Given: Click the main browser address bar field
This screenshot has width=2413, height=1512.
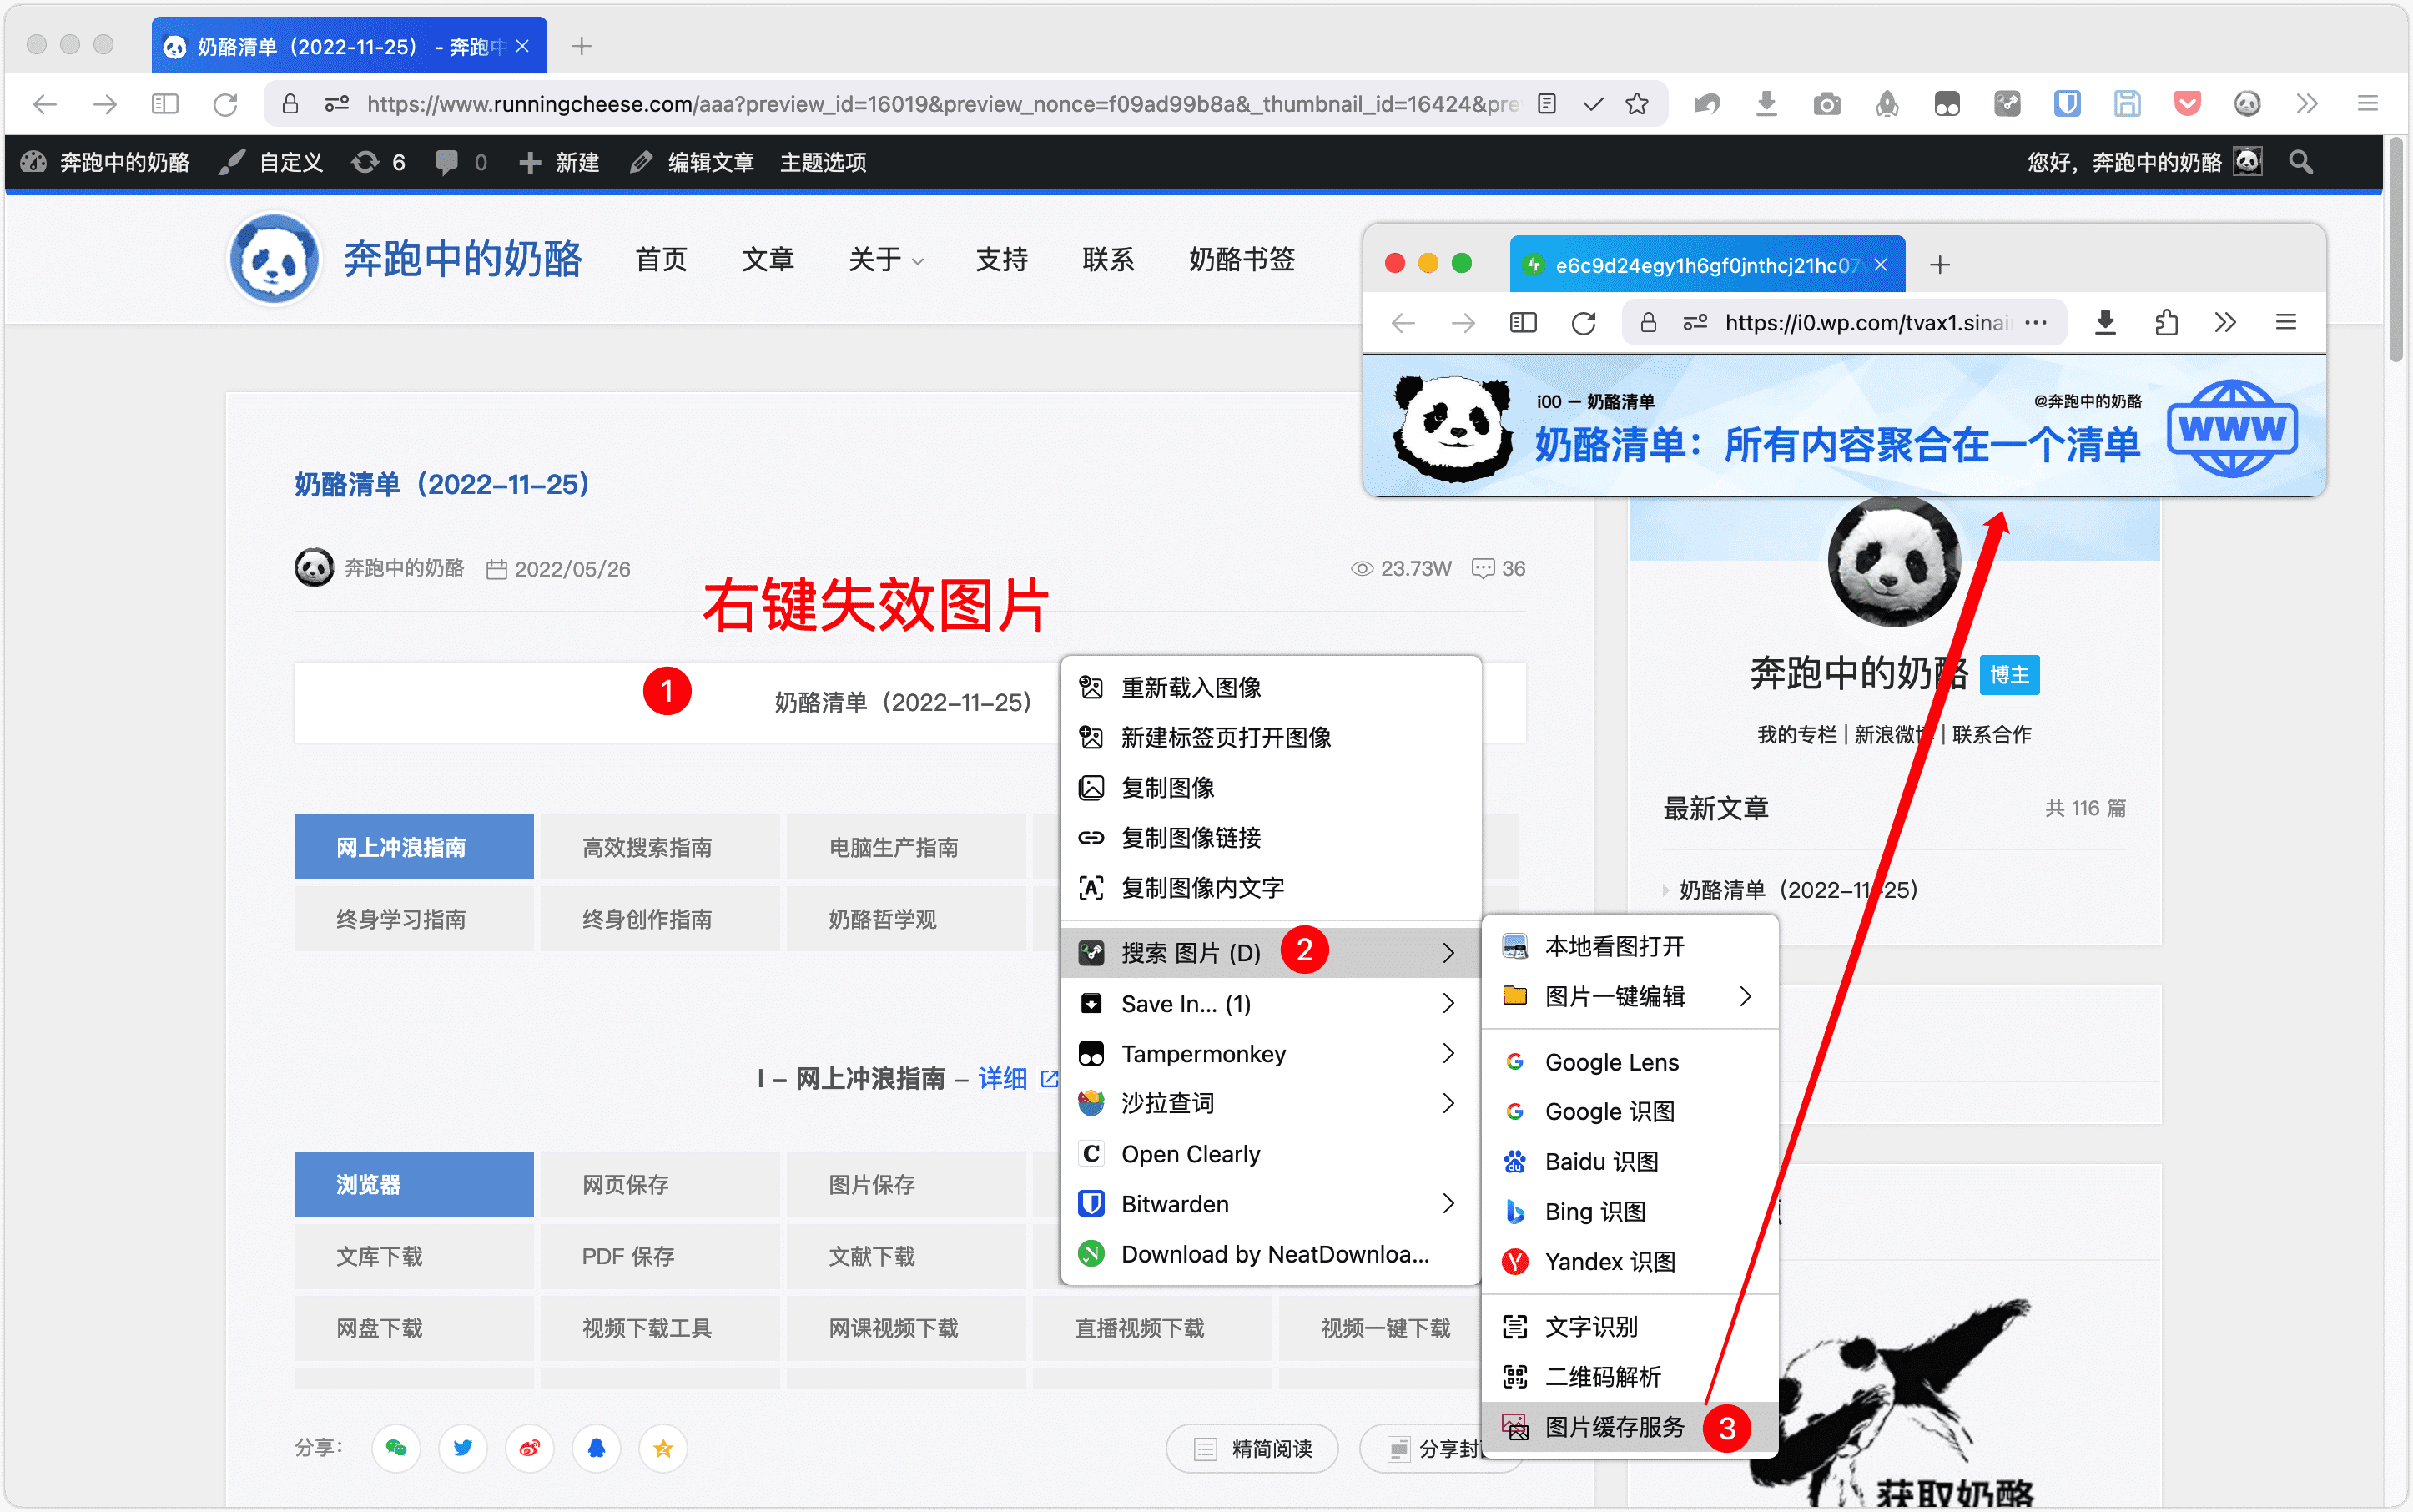Looking at the screenshot, I should coord(900,103).
